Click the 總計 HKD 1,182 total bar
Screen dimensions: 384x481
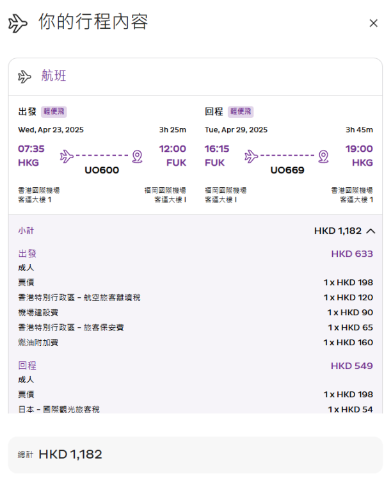195,455
